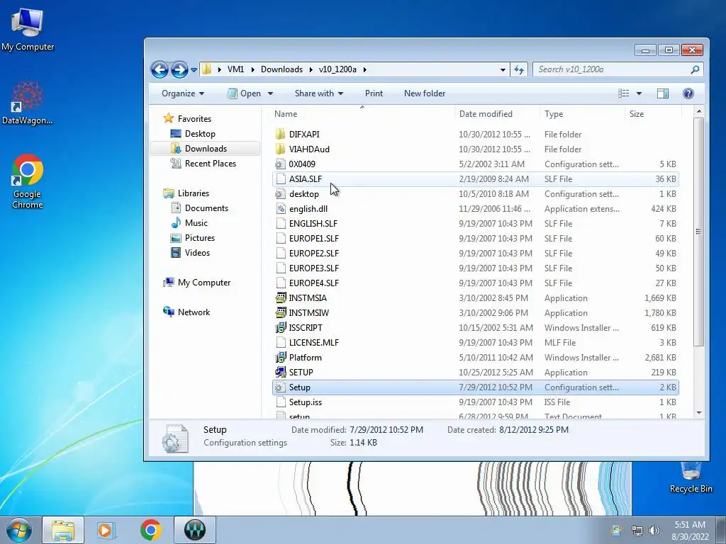Select the INSTMSIW application icon
This screenshot has width=726, height=544.
click(280, 312)
